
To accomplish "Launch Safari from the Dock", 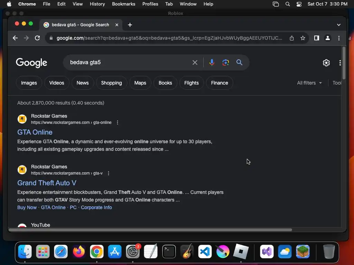I will tap(61, 252).
